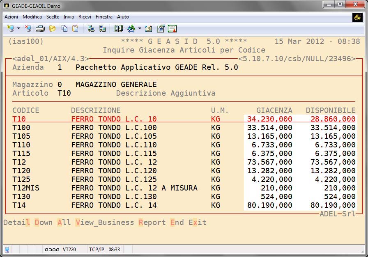The image size is (368, 257).
Task: Click the View_Business command
Action: pyautogui.click(x=105, y=223)
